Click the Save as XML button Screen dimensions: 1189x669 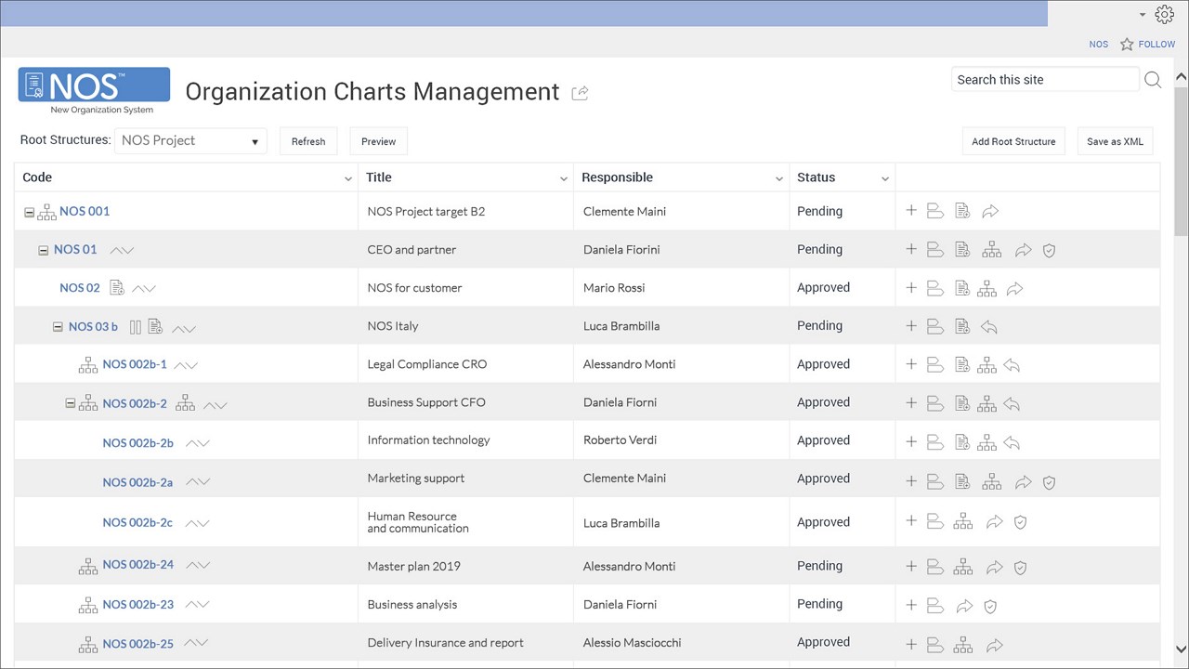coord(1115,141)
